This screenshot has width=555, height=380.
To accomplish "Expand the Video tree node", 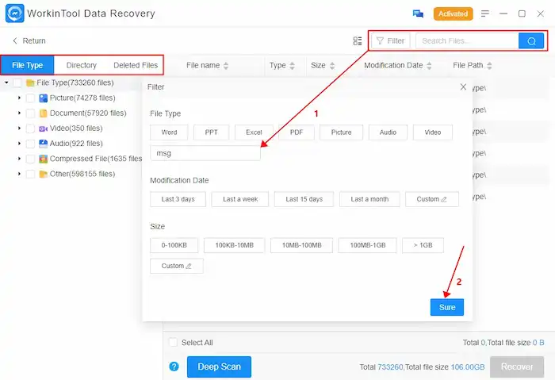I will 19,129.
